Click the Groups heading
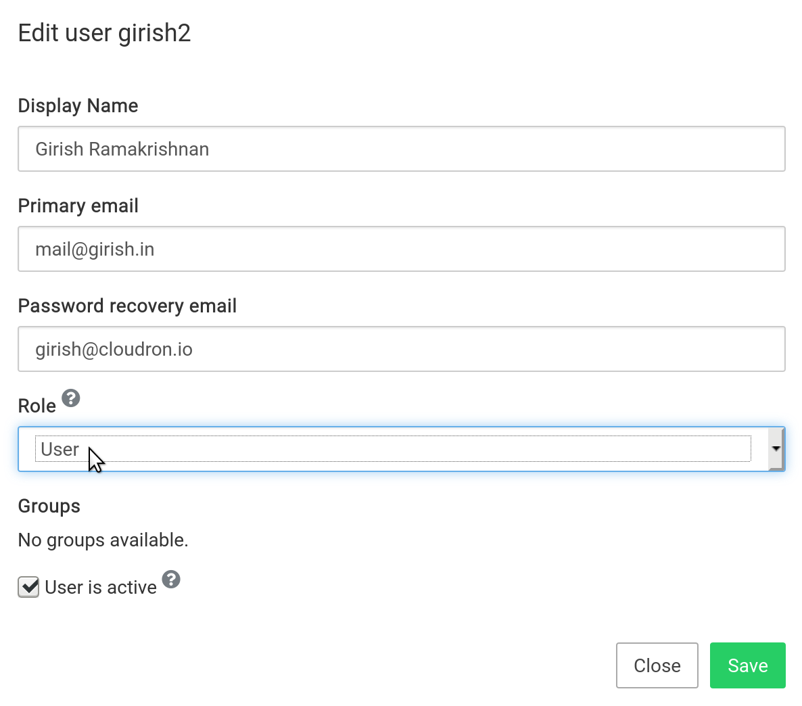This screenshot has height=706, width=802. (x=49, y=507)
